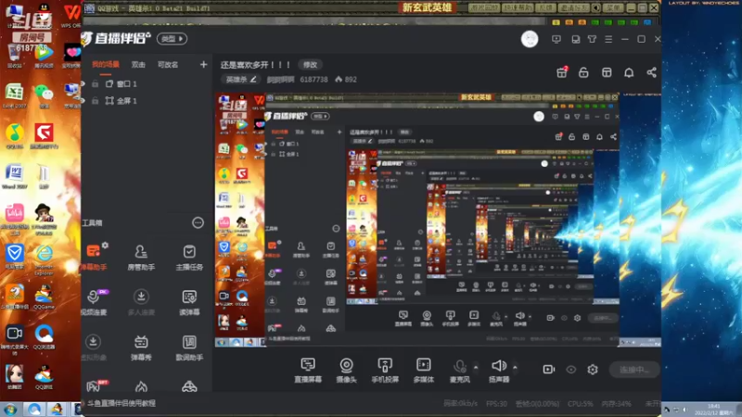Click the CPU:5% status text
This screenshot has height=417, width=742.
[581, 404]
